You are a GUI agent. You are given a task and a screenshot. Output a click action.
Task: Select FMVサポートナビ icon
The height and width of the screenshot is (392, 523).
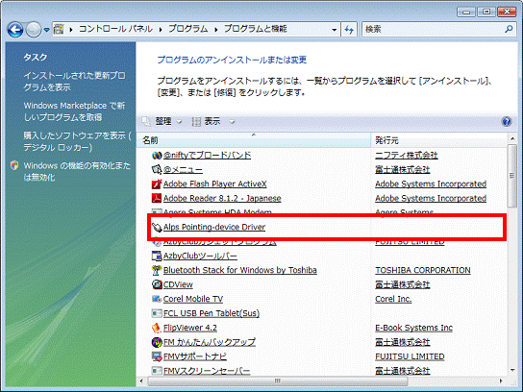pos(157,356)
